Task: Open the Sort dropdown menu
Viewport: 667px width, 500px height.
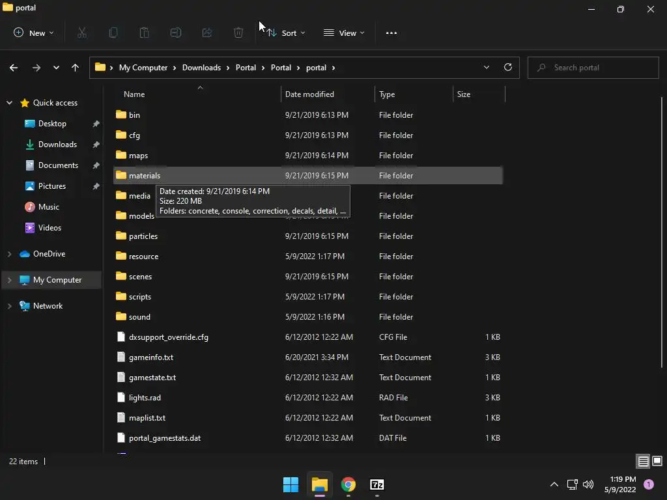Action: [286, 33]
